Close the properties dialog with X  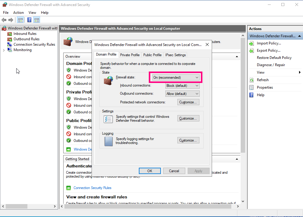pyautogui.click(x=207, y=44)
